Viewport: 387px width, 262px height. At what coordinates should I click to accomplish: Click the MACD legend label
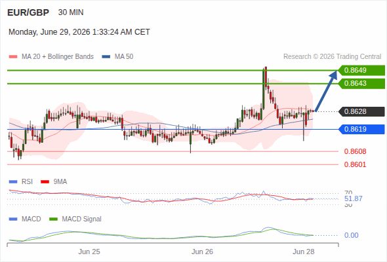point(31,219)
